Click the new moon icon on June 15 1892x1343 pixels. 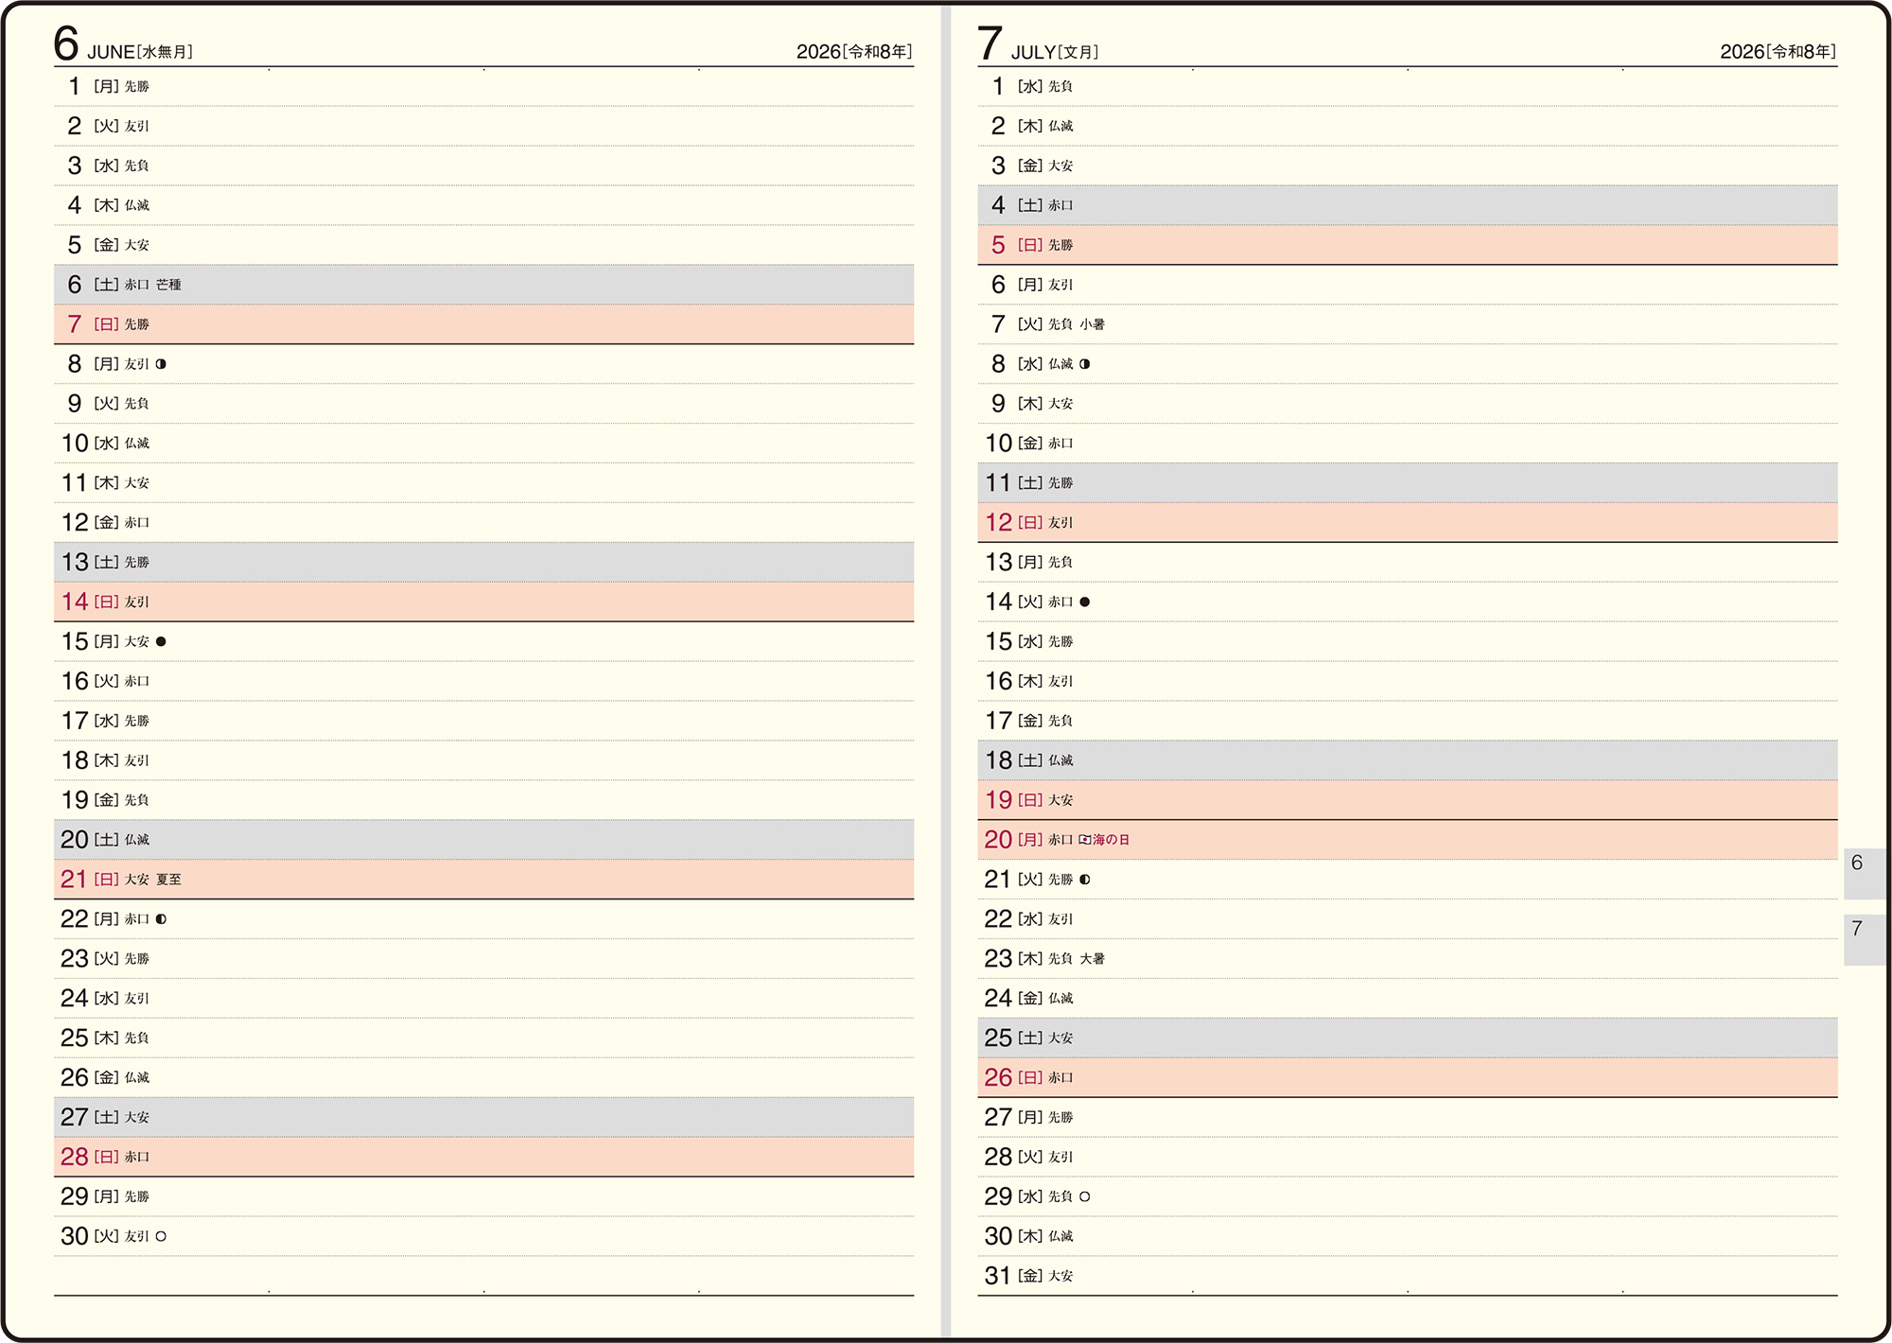[161, 641]
